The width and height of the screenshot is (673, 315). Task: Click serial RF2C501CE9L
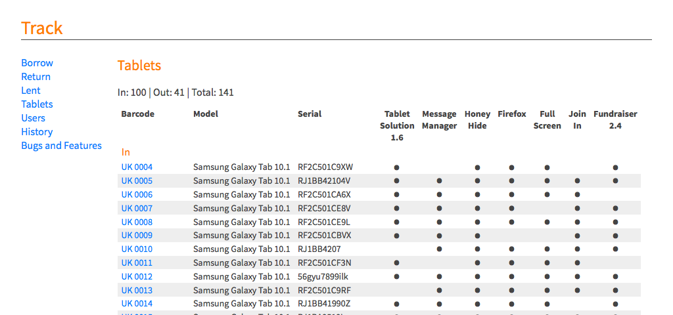point(324,222)
